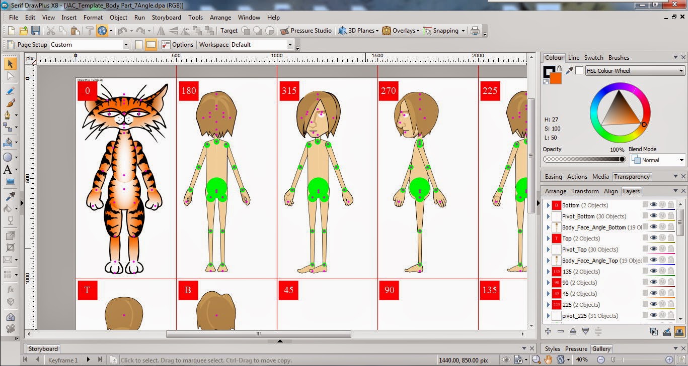Add a new layer with the plus icon
This screenshot has height=366, width=688.
tap(549, 331)
